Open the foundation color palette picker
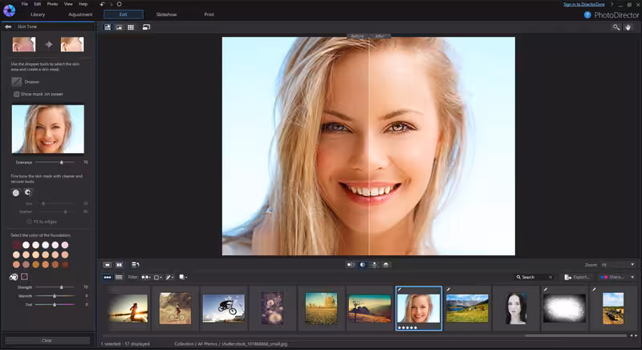The height and width of the screenshot is (350, 642). coord(14,277)
